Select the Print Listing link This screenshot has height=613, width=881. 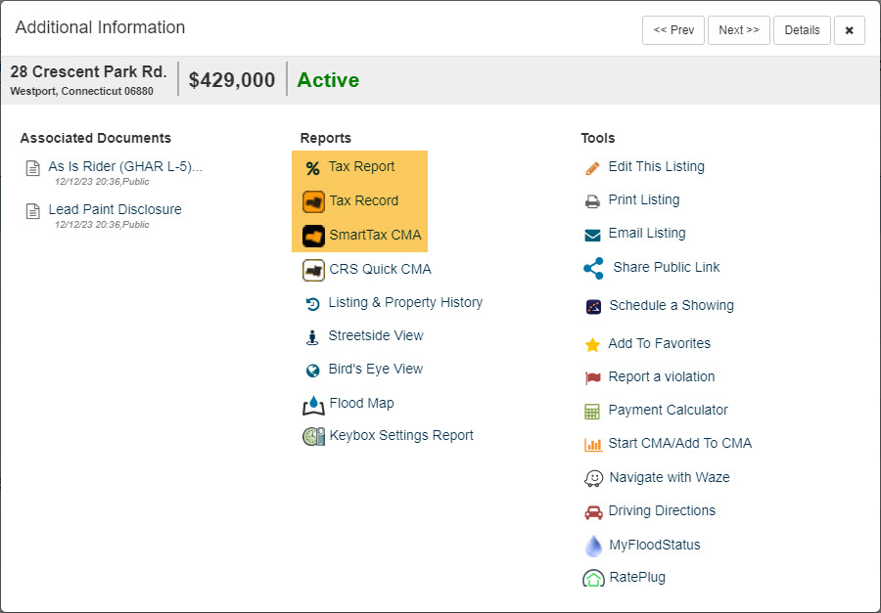coord(644,199)
